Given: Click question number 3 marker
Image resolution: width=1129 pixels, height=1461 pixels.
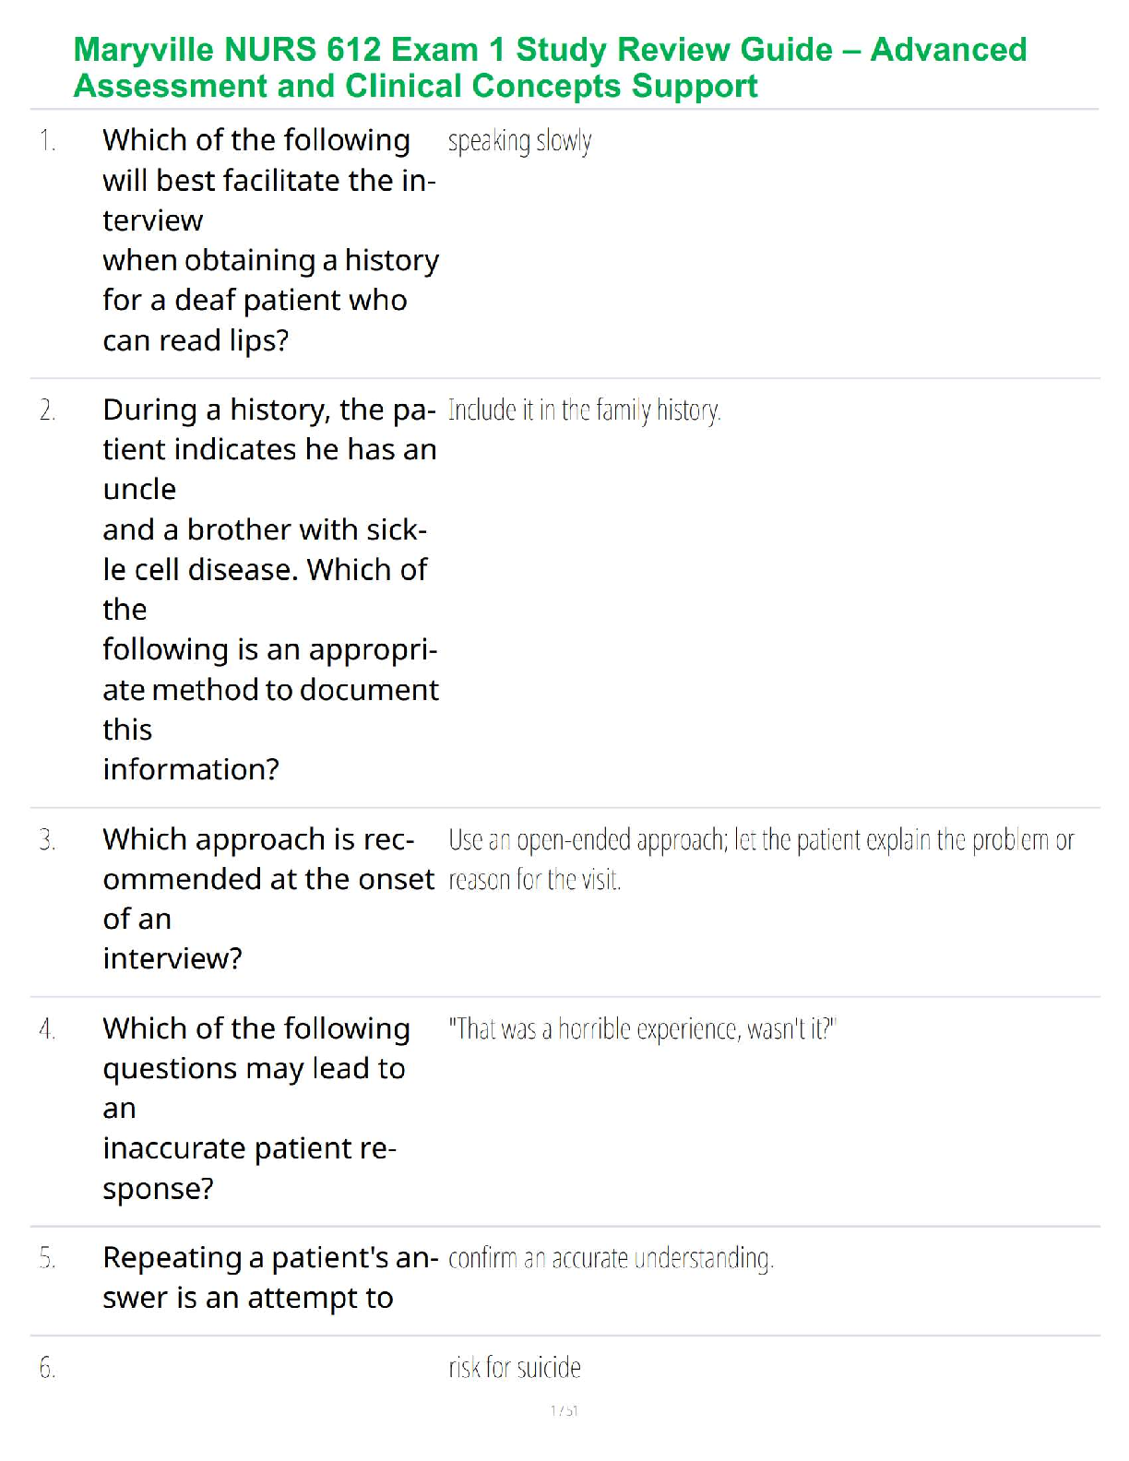Looking at the screenshot, I should [47, 840].
